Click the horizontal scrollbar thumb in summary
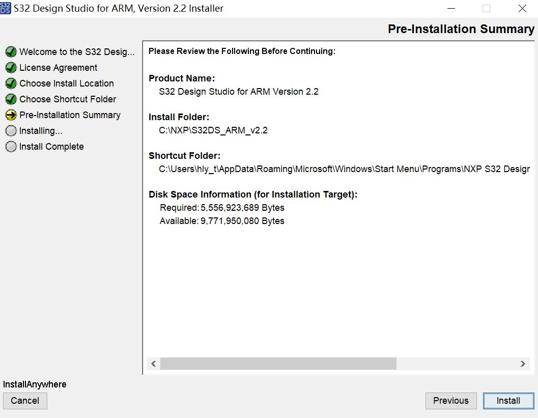Viewport: 538px width, 418px height. click(278, 364)
